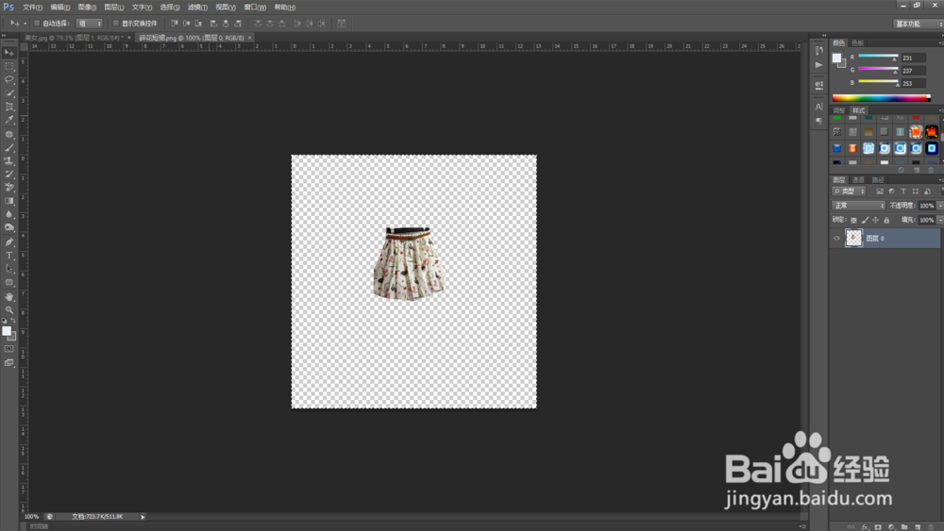Enable the 自动选择 auto-select checkbox
The width and height of the screenshot is (944, 531).
click(x=37, y=24)
